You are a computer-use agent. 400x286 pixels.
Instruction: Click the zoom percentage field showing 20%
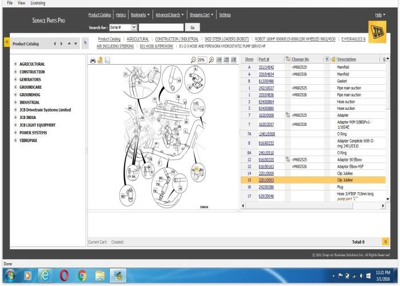pyautogui.click(x=201, y=59)
